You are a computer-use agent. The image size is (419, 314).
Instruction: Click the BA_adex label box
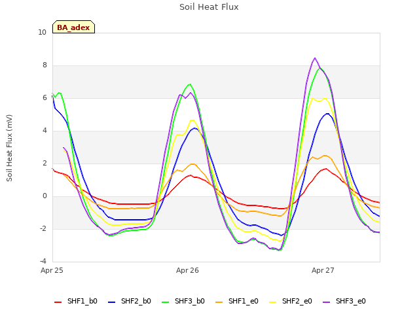coord(73,27)
